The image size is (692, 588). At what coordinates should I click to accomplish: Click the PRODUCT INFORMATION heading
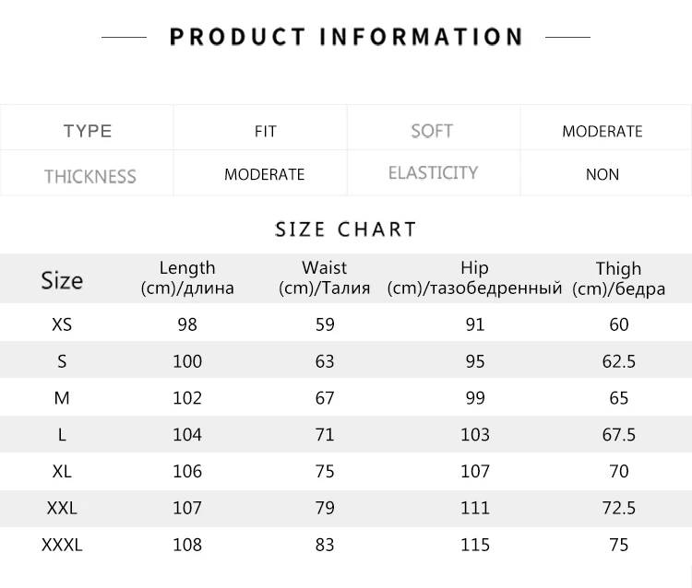346,37
